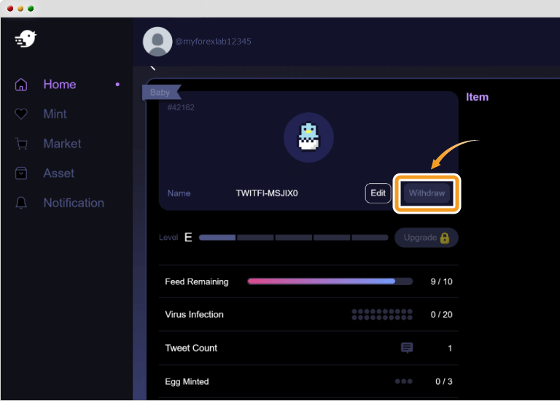Open the Asset section
Viewport: 560px width, 401px height.
58,174
